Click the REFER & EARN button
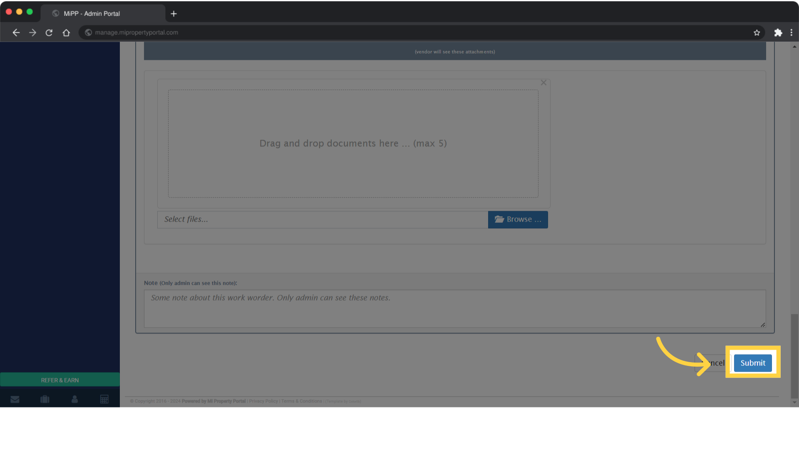 (x=60, y=380)
